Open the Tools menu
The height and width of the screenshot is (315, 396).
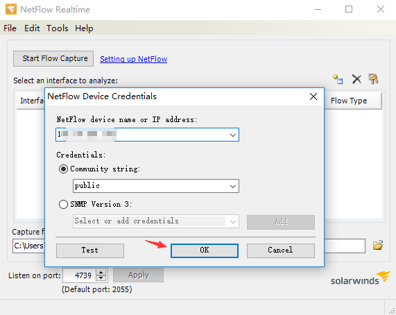[58, 28]
